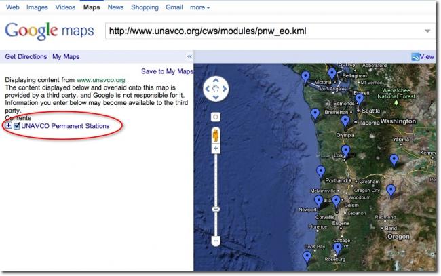The height and width of the screenshot is (276, 441).
Task: Switch to the Images tab
Action: pos(37,7)
